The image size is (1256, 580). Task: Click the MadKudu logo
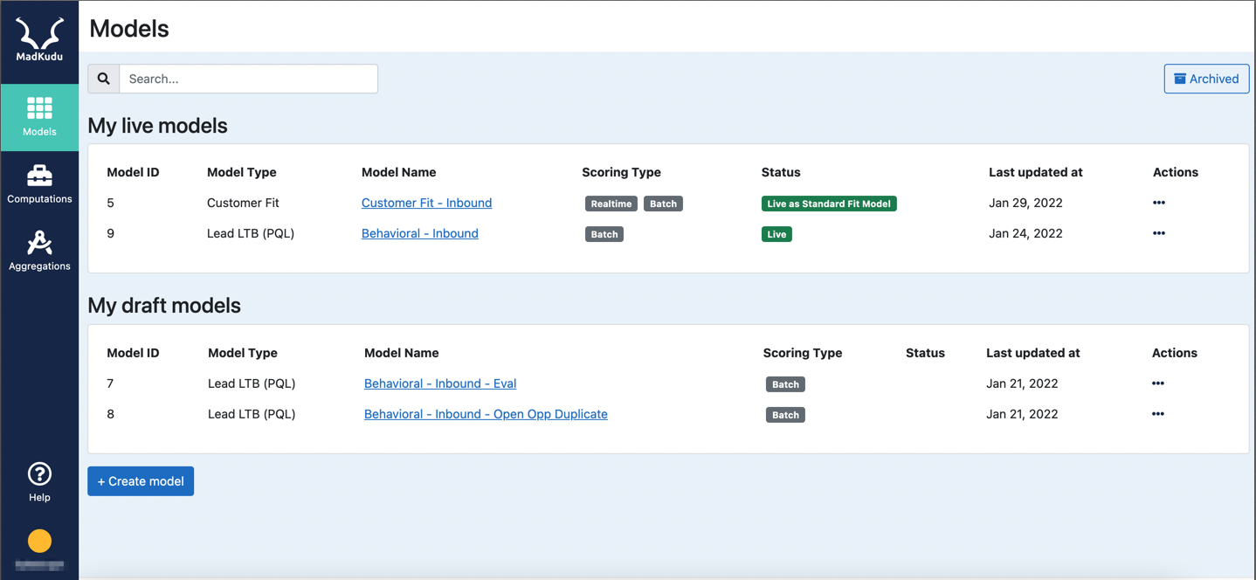(39, 40)
